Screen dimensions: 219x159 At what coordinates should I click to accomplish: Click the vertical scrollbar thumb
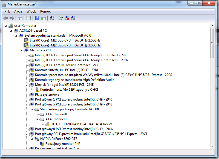click(212, 43)
